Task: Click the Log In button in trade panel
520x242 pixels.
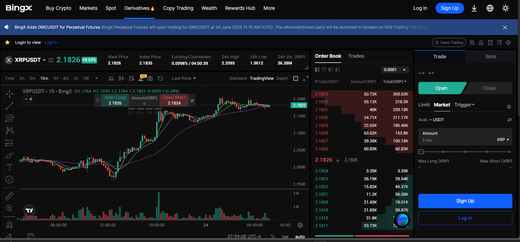Action: coord(465,218)
